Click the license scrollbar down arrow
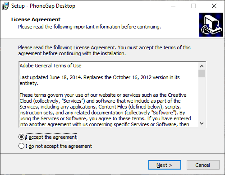225x175 pixels. pos(202,123)
